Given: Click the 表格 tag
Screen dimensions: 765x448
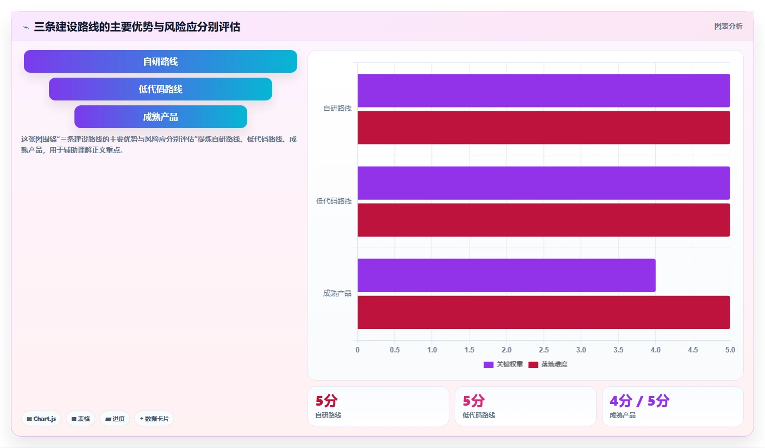Looking at the screenshot, I should tap(80, 419).
